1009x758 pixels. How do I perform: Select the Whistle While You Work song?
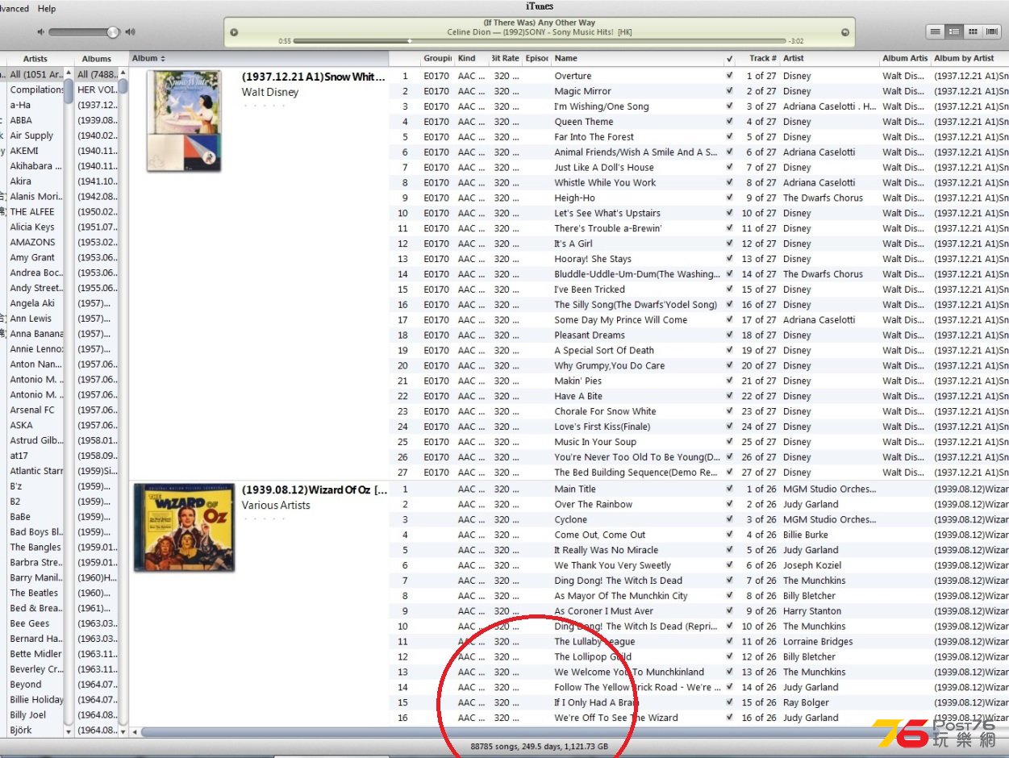pos(605,182)
